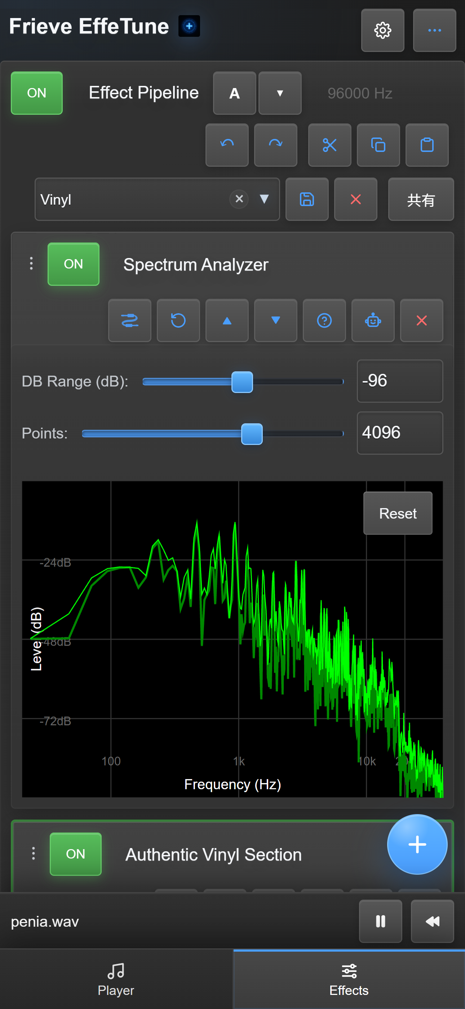Expand the preset list dropdown arrow
Viewport: 465px width, 1009px height.
point(264,199)
